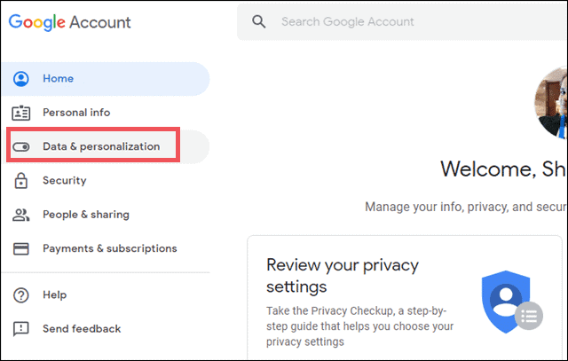Navigate to Payments & subscriptions
The height and width of the screenshot is (361, 568).
[109, 248]
